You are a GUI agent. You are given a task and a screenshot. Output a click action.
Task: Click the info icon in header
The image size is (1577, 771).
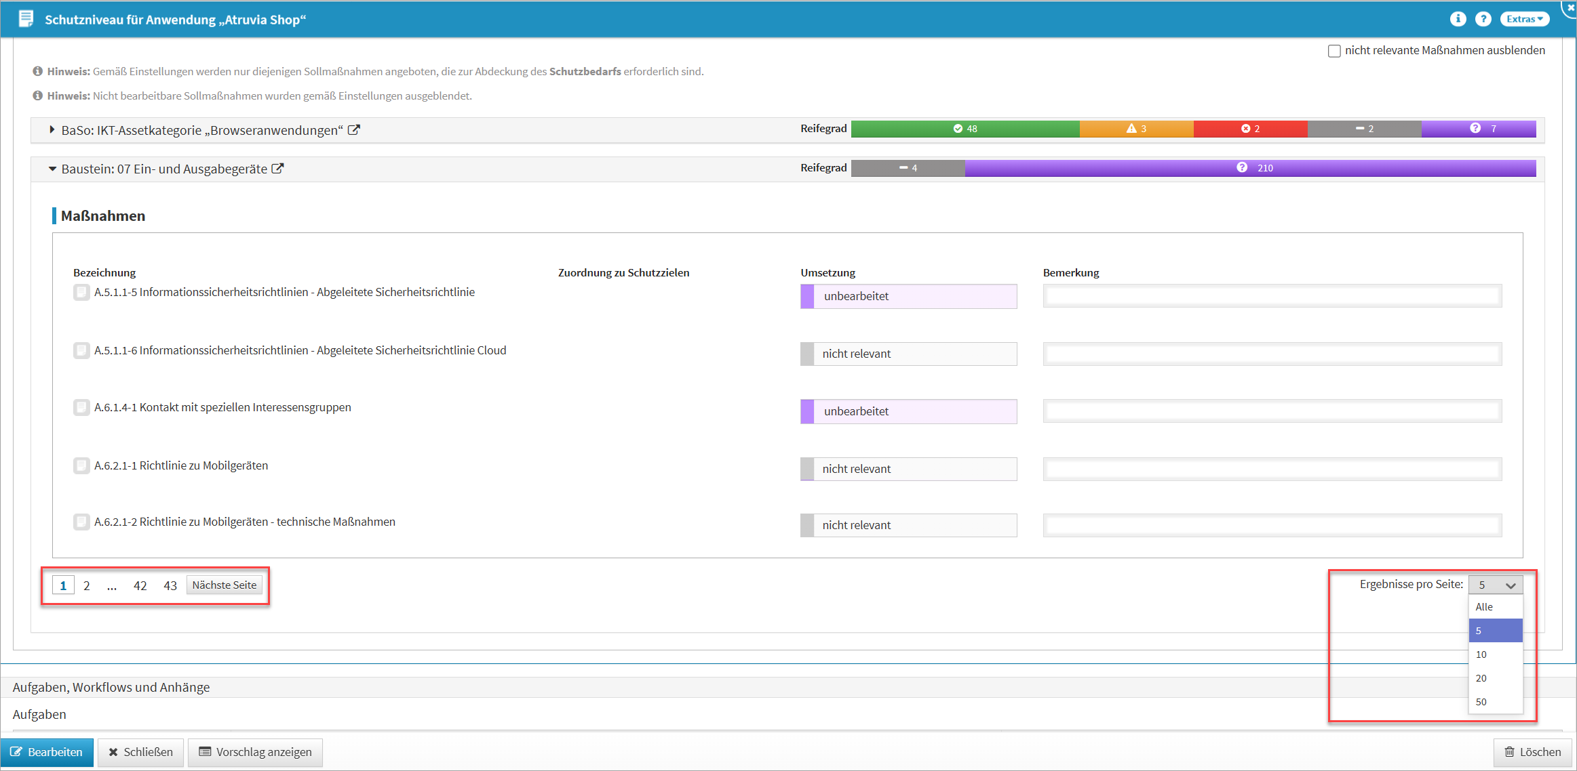click(1458, 19)
